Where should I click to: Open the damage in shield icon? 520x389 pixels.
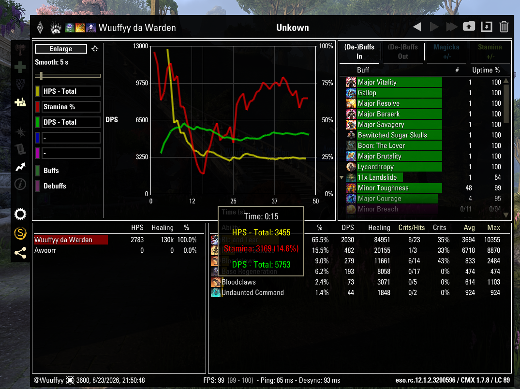click(20, 84)
